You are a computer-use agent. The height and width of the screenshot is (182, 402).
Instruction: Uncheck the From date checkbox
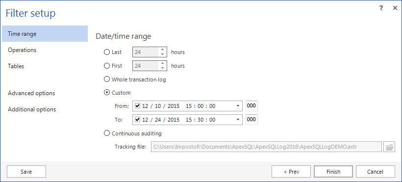pyautogui.click(x=138, y=106)
